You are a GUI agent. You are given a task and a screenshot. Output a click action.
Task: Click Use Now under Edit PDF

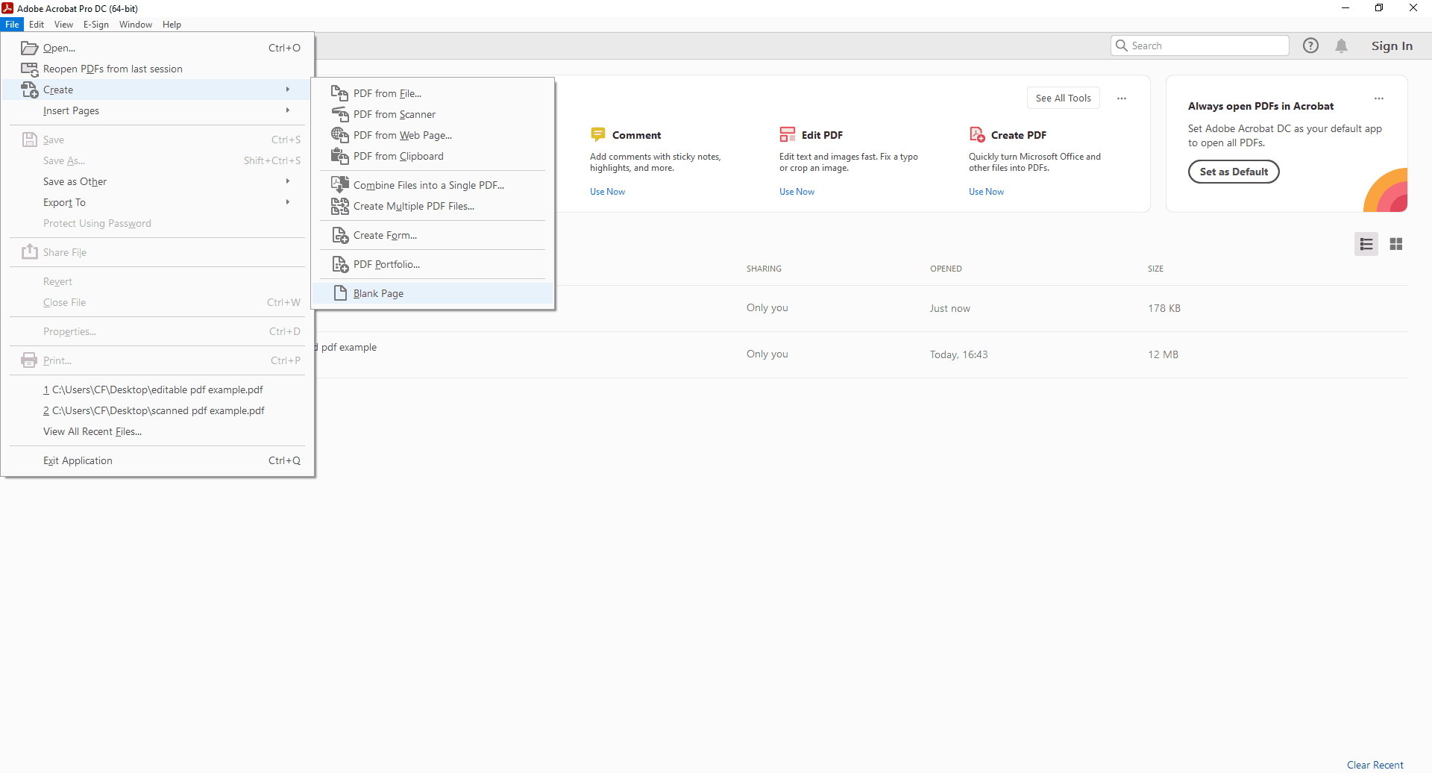click(797, 192)
